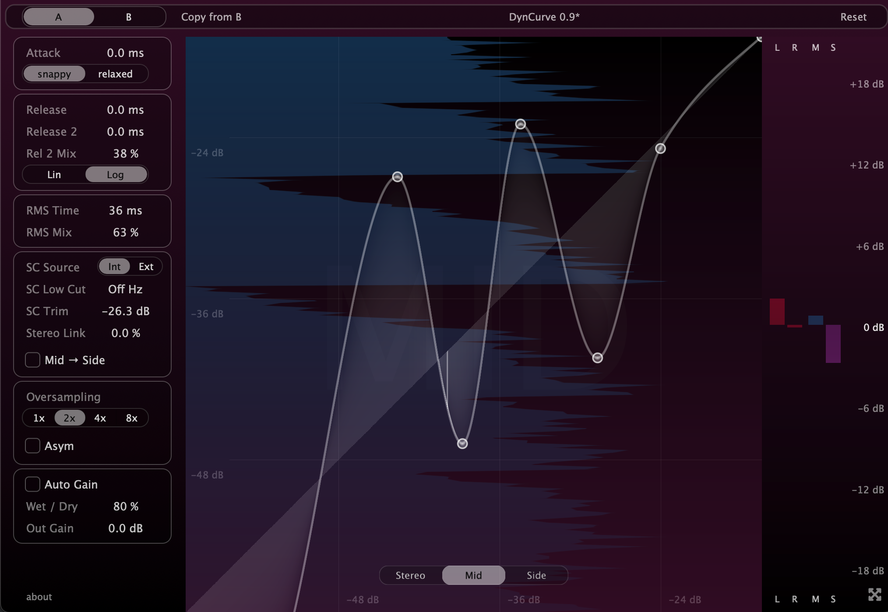Viewport: 888px width, 612px height.
Task: Click the Attack 0.0 ms value
Action: (125, 53)
